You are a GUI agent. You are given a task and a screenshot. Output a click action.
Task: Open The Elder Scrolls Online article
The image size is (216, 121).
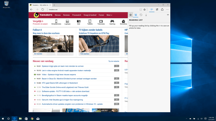coord(65,87)
